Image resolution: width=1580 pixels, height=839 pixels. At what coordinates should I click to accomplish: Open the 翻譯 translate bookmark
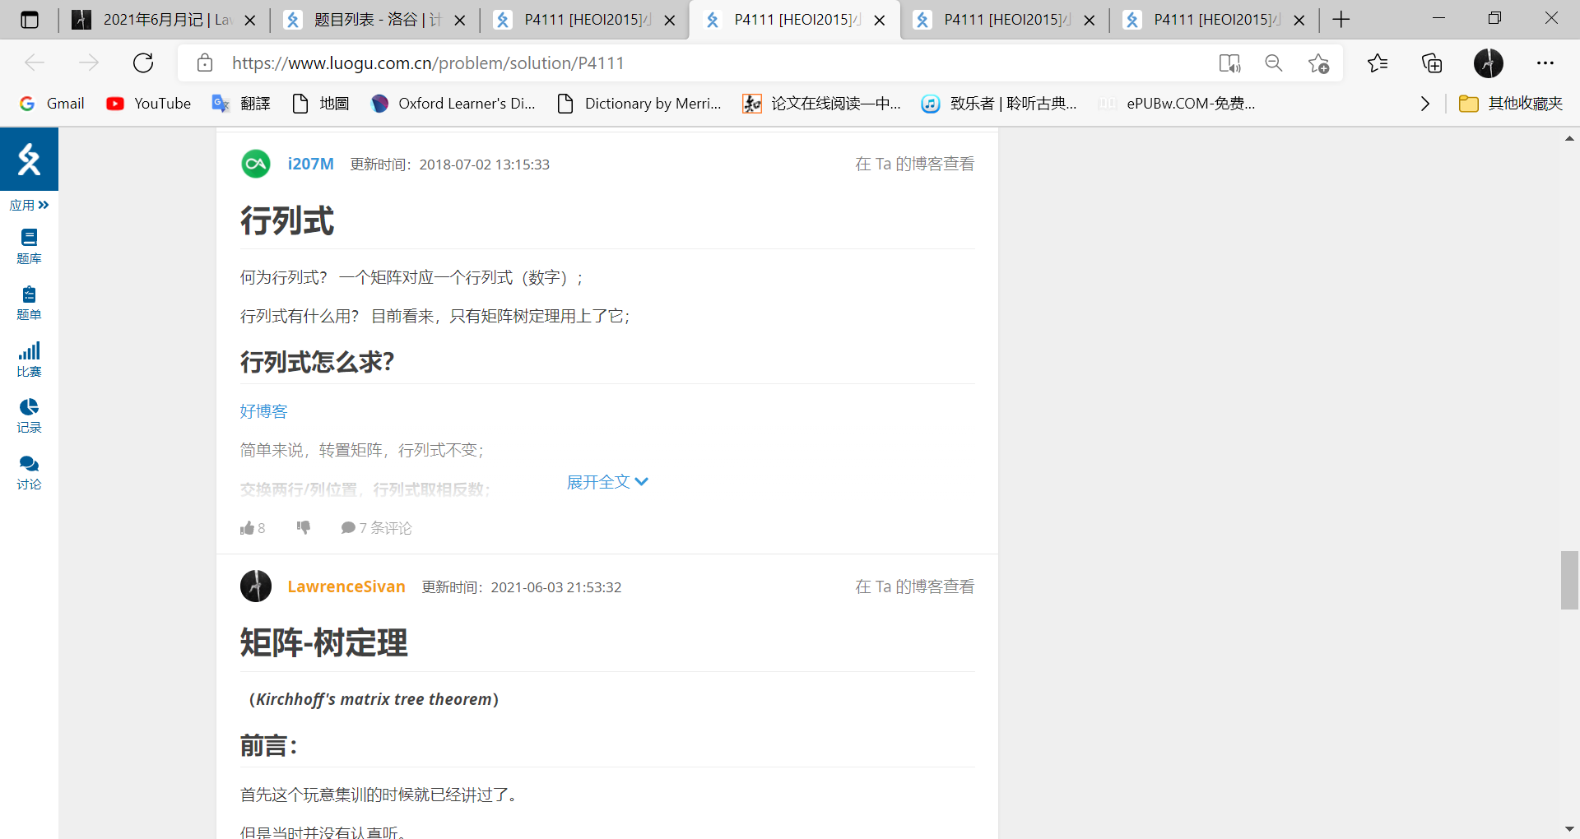click(241, 104)
